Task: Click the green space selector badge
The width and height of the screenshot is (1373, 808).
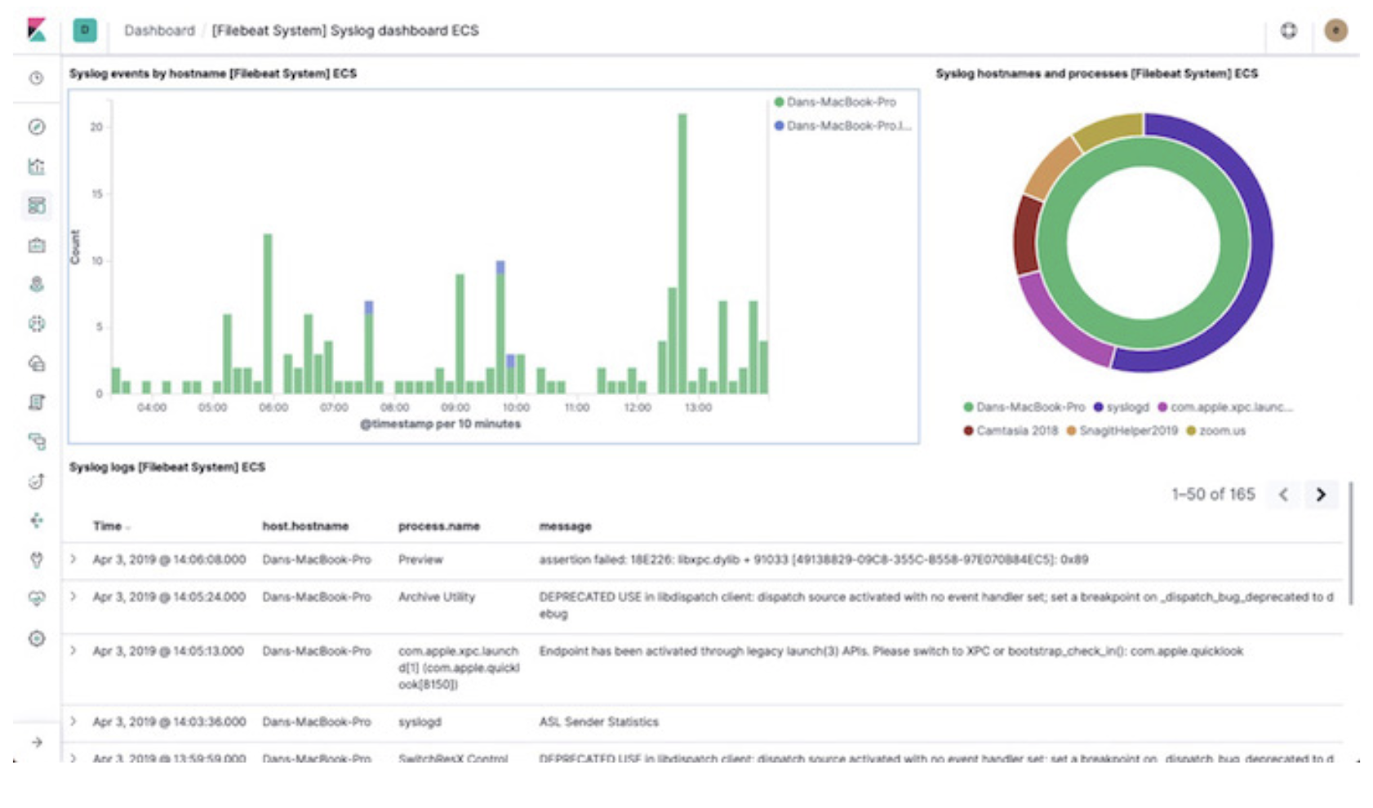Action: pyautogui.click(x=85, y=30)
